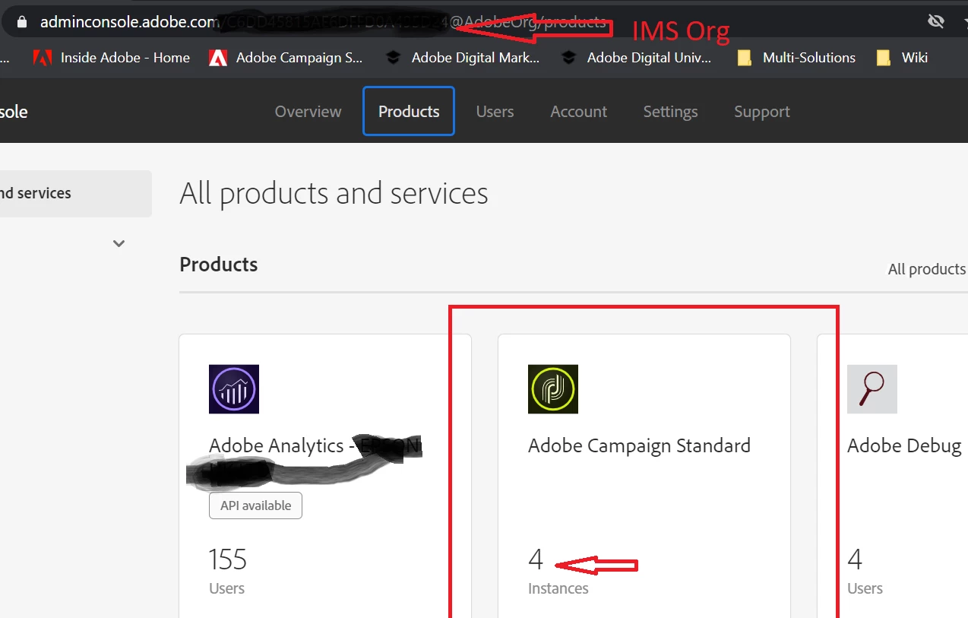This screenshot has width=968, height=618.
Task: Open the Adobe Analytics product icon
Action: pyautogui.click(x=234, y=389)
